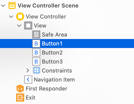Select the Navigation Item text label
The width and height of the screenshot is (134, 104).
coord(54,79)
